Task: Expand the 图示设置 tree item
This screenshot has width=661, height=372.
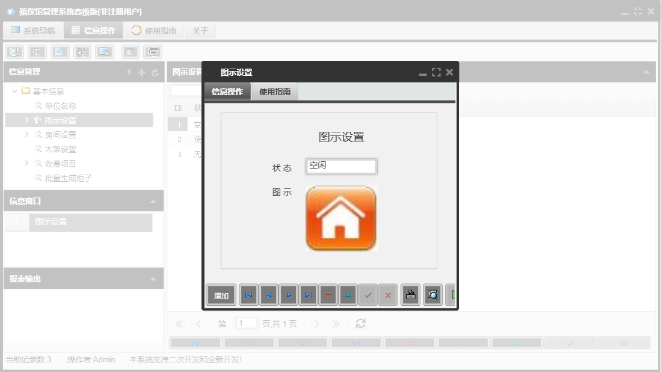Action: (x=26, y=120)
